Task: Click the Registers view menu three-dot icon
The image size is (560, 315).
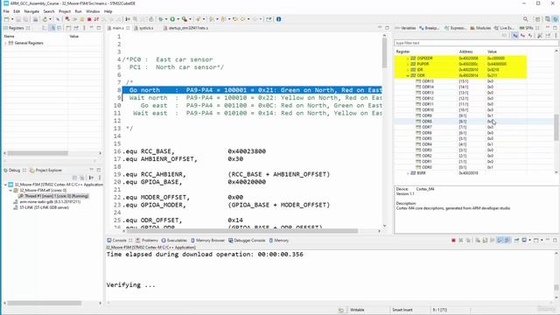Action: point(84,28)
